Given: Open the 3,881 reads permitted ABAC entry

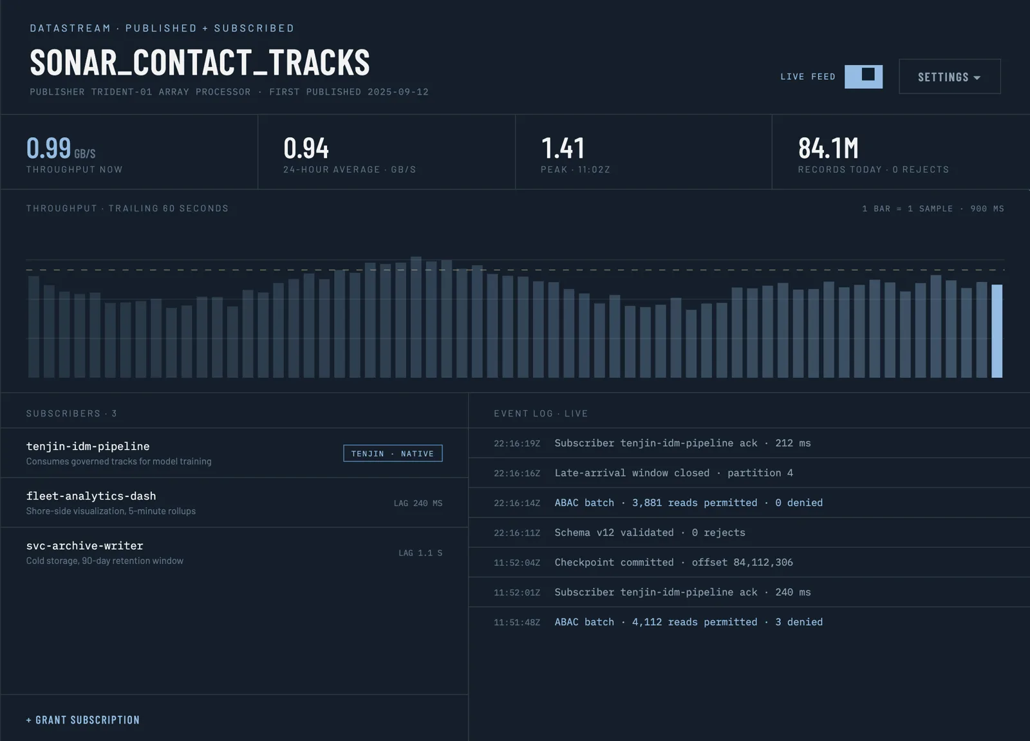Looking at the screenshot, I should coord(749,503).
